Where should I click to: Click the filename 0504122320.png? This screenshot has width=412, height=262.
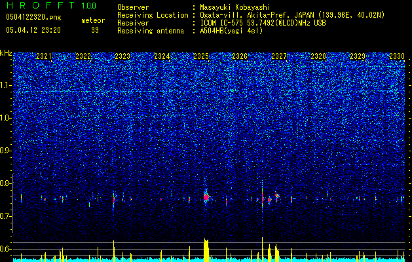click(x=33, y=18)
